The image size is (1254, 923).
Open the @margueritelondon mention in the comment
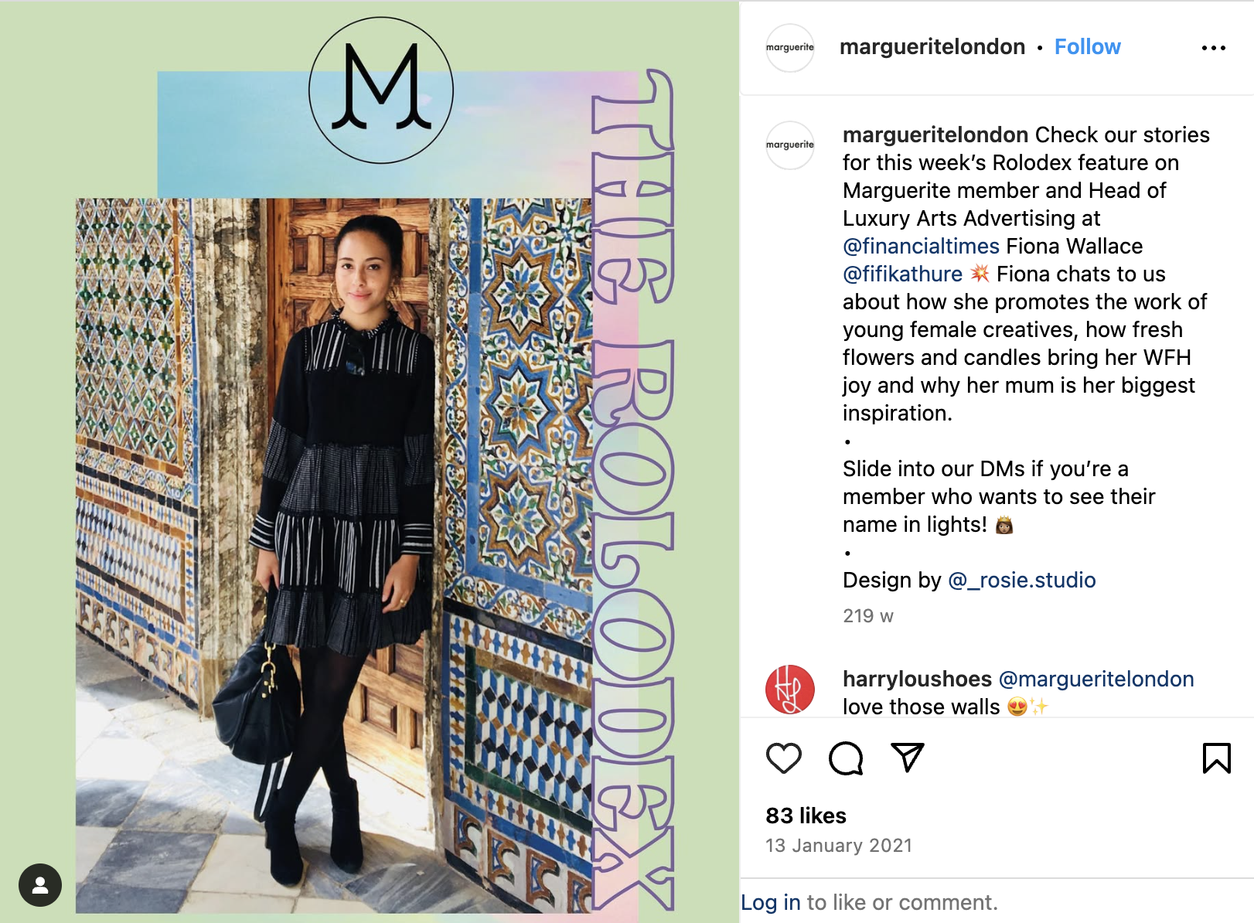pos(1096,679)
